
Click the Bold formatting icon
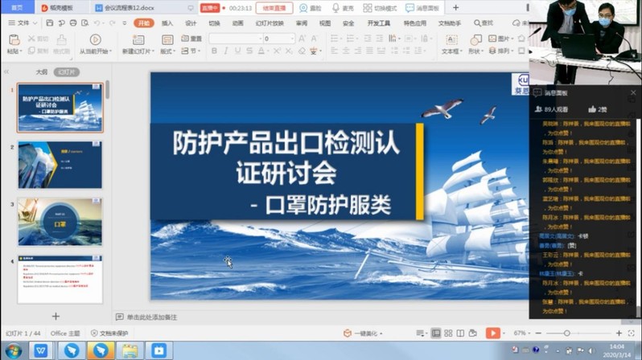(215, 51)
